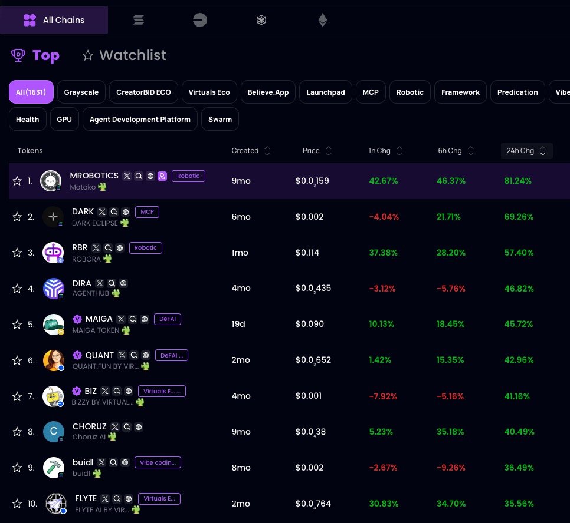This screenshot has width=570, height=523.
Task: Apply the Virtuals Eco category filter
Action: [x=209, y=92]
